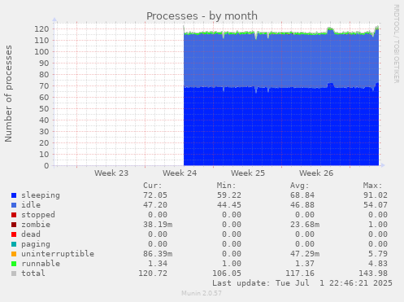Click the Week 25 axis label
The image size is (404, 302).
(248, 173)
